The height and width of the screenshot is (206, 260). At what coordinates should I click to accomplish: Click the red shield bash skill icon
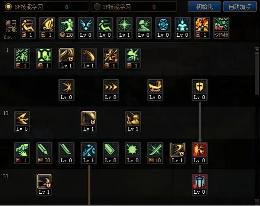(200, 150)
